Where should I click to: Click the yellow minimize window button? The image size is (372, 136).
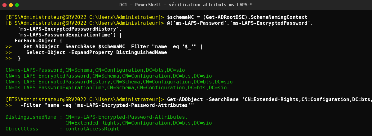click(11, 5)
